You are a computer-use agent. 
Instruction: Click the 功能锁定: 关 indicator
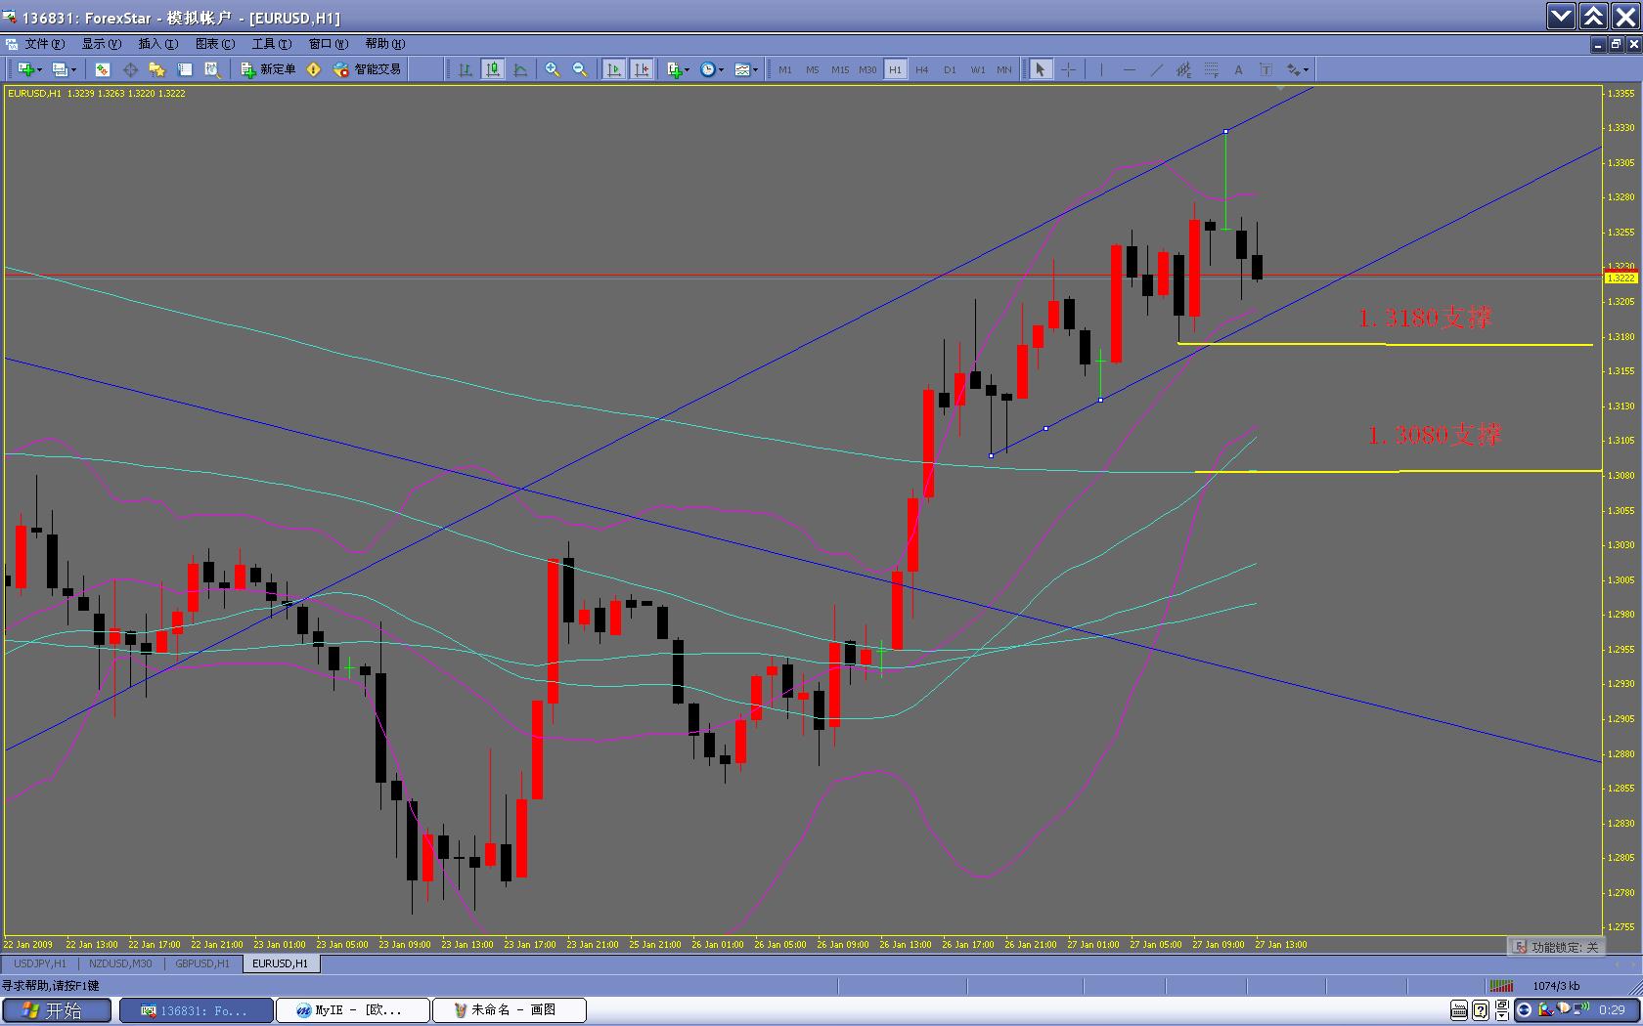1556,947
